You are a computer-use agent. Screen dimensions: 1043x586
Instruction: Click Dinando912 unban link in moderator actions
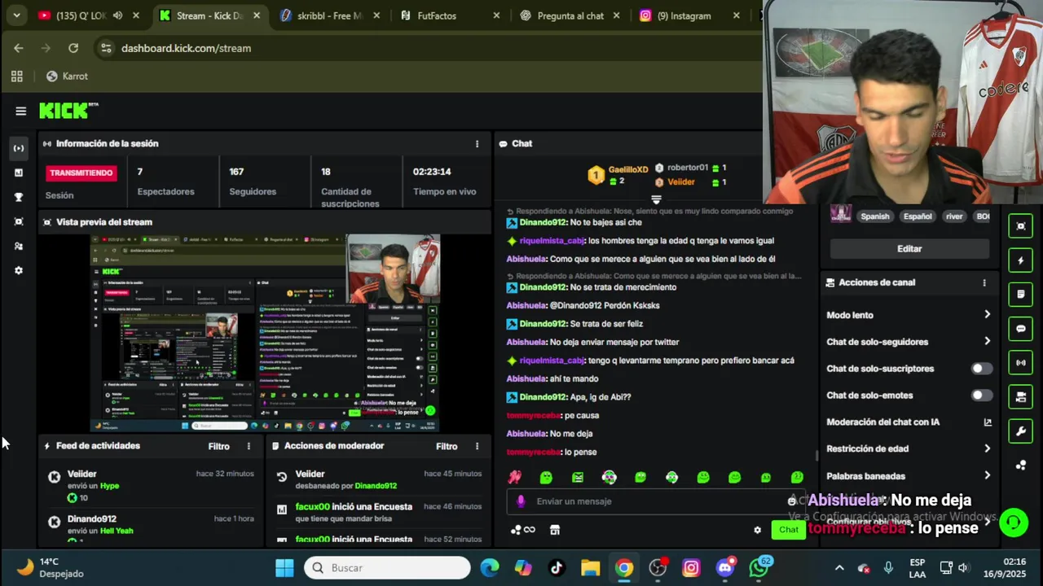coord(376,486)
